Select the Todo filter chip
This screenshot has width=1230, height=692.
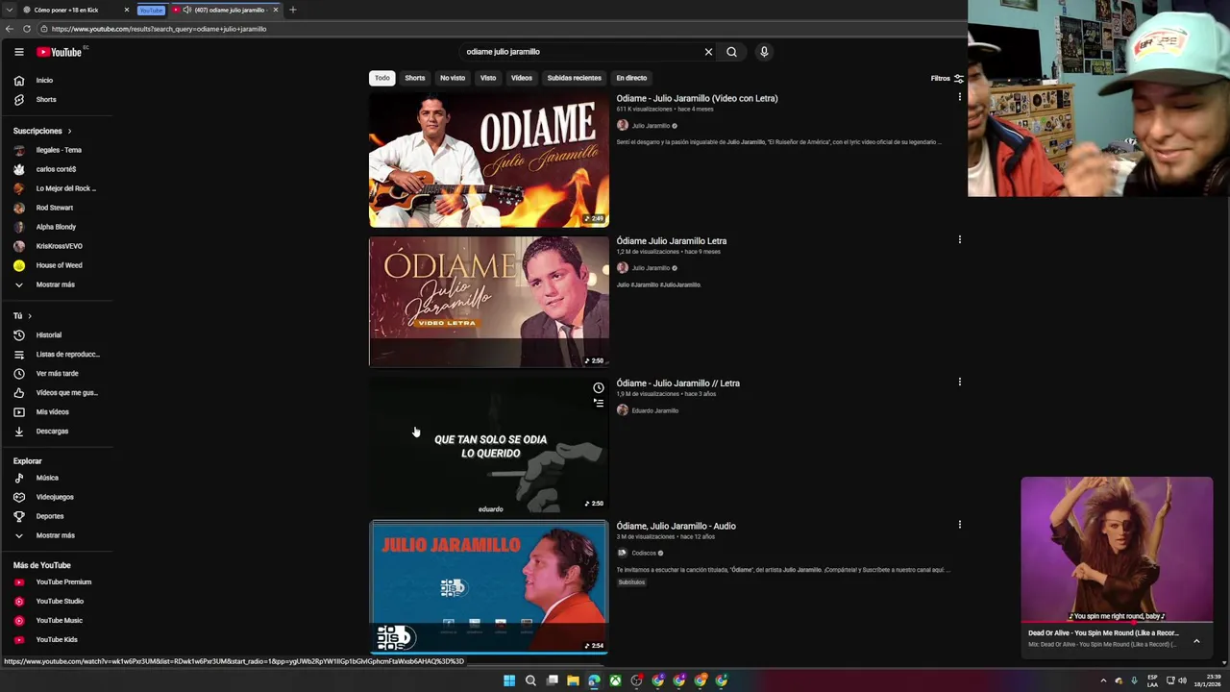[x=382, y=78]
